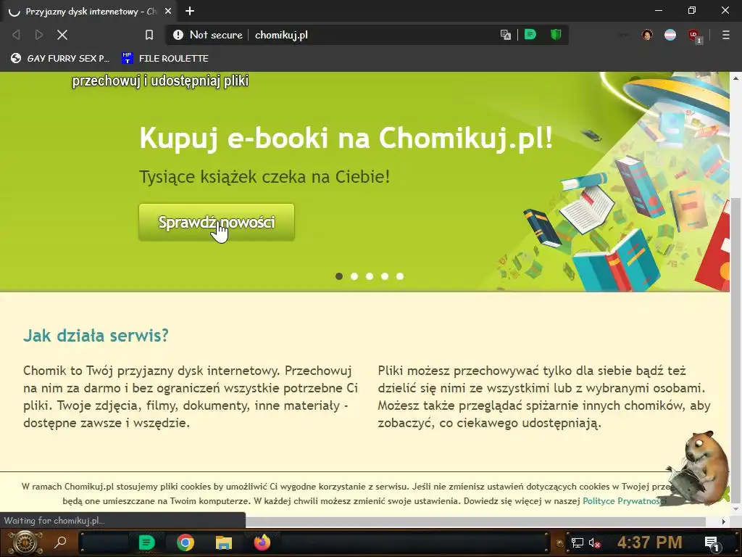Open the notification center icon
Screen dimensions: 742x557
[712, 543]
